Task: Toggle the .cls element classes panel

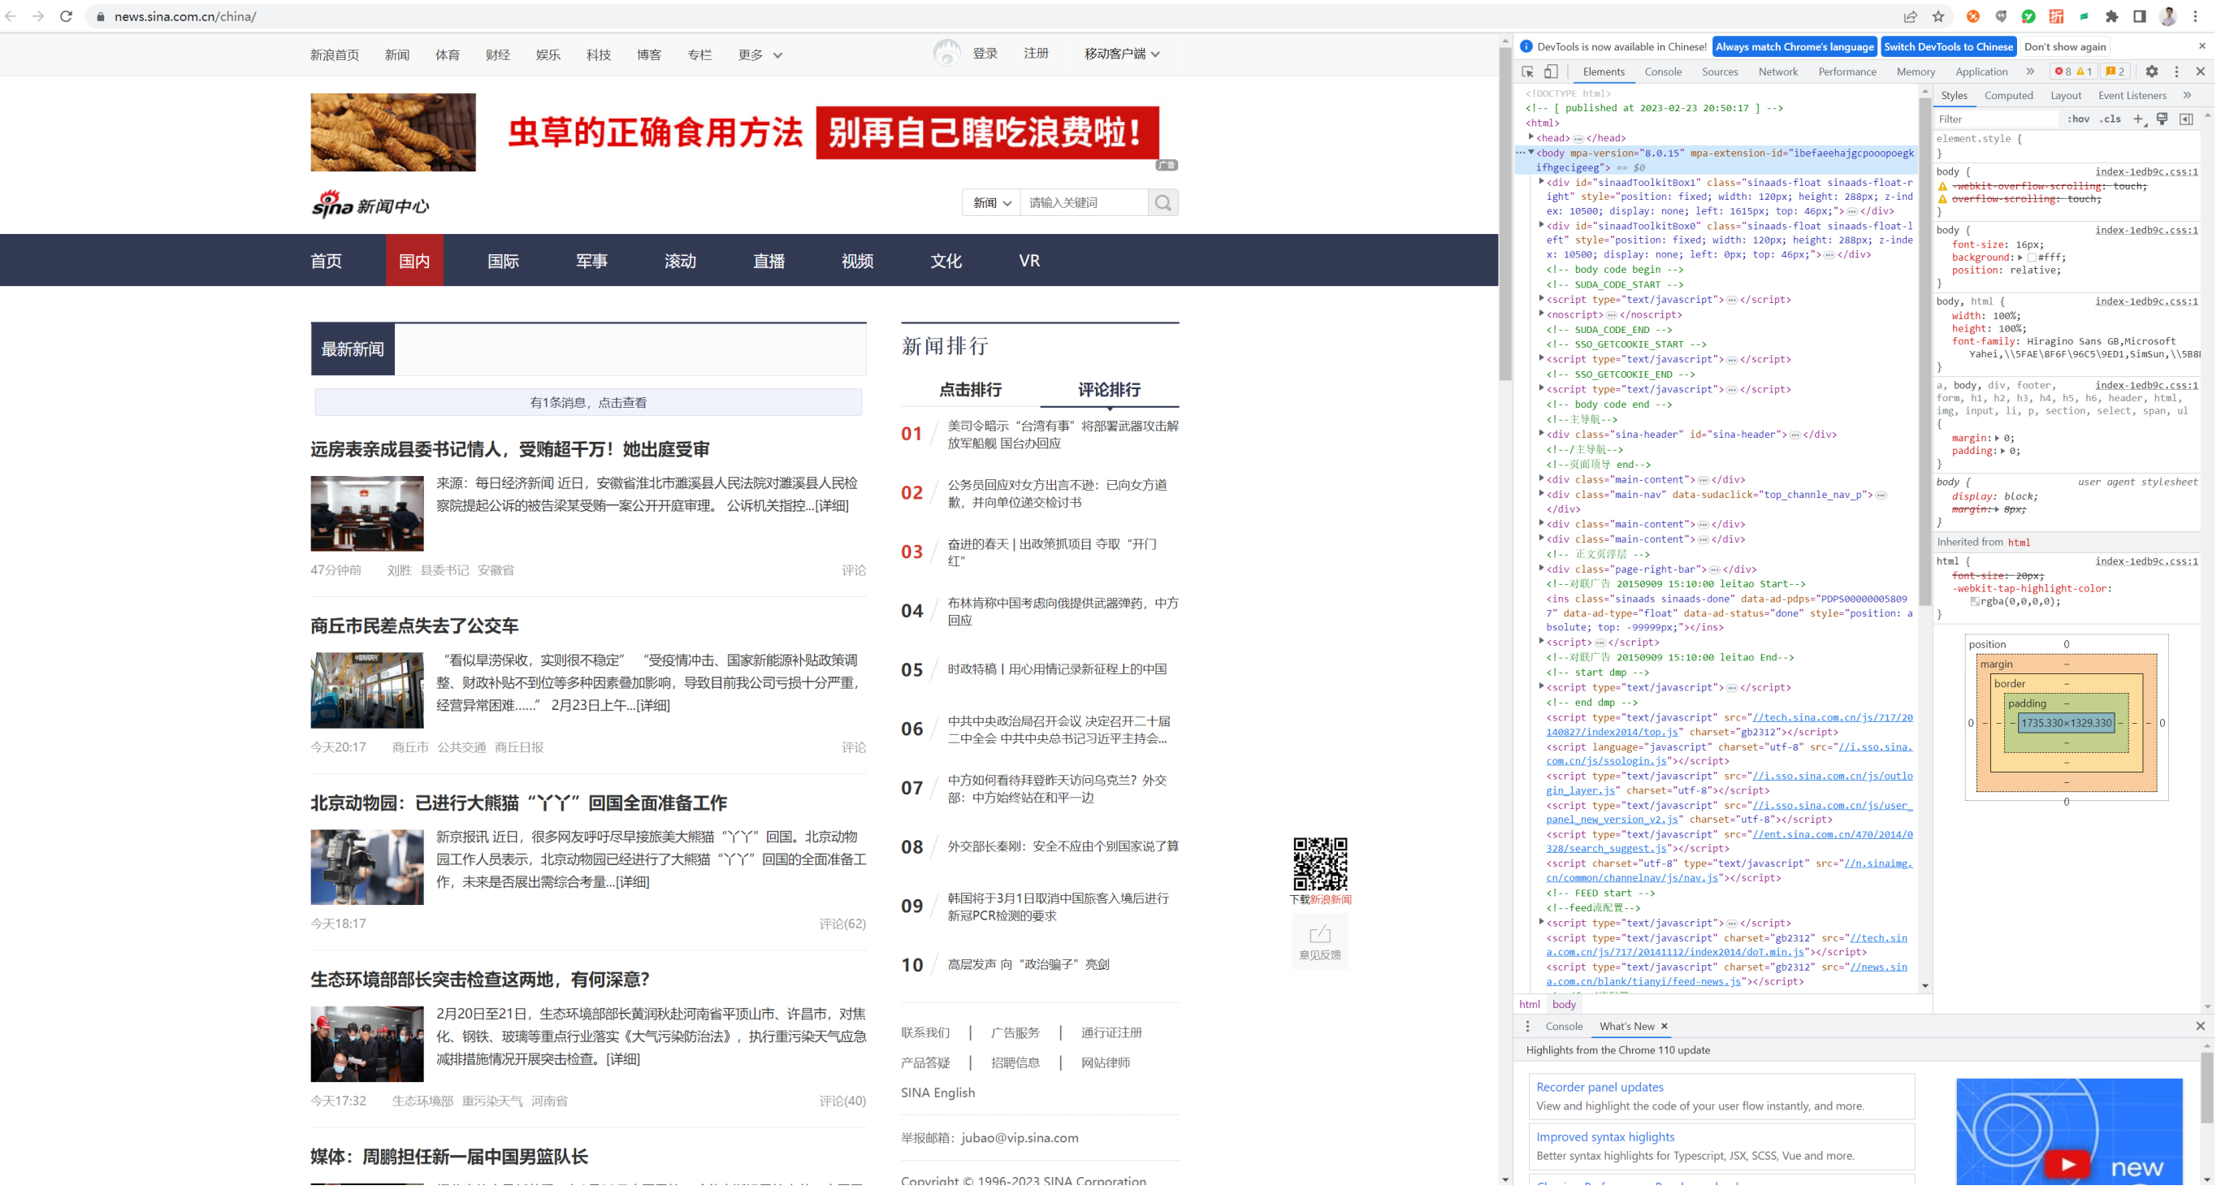Action: coord(2110,119)
